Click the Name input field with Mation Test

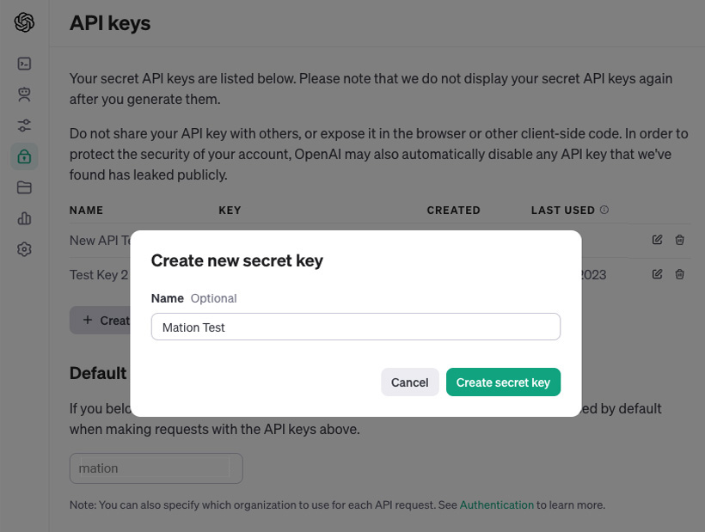coord(356,327)
